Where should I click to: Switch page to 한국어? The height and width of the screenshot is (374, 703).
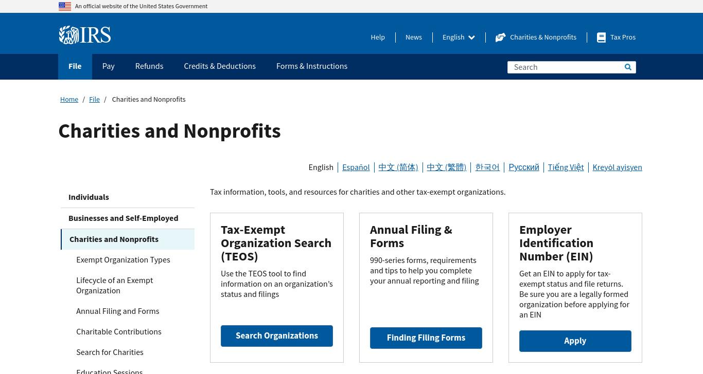click(x=487, y=167)
